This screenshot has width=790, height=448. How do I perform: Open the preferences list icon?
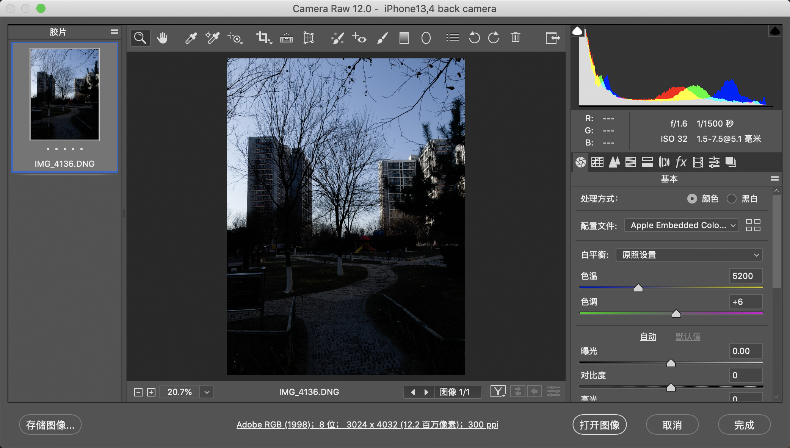(x=452, y=38)
